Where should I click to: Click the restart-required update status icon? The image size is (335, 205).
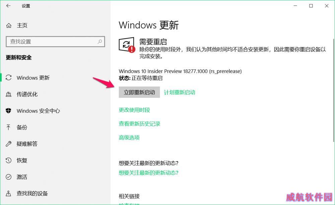tap(127, 45)
